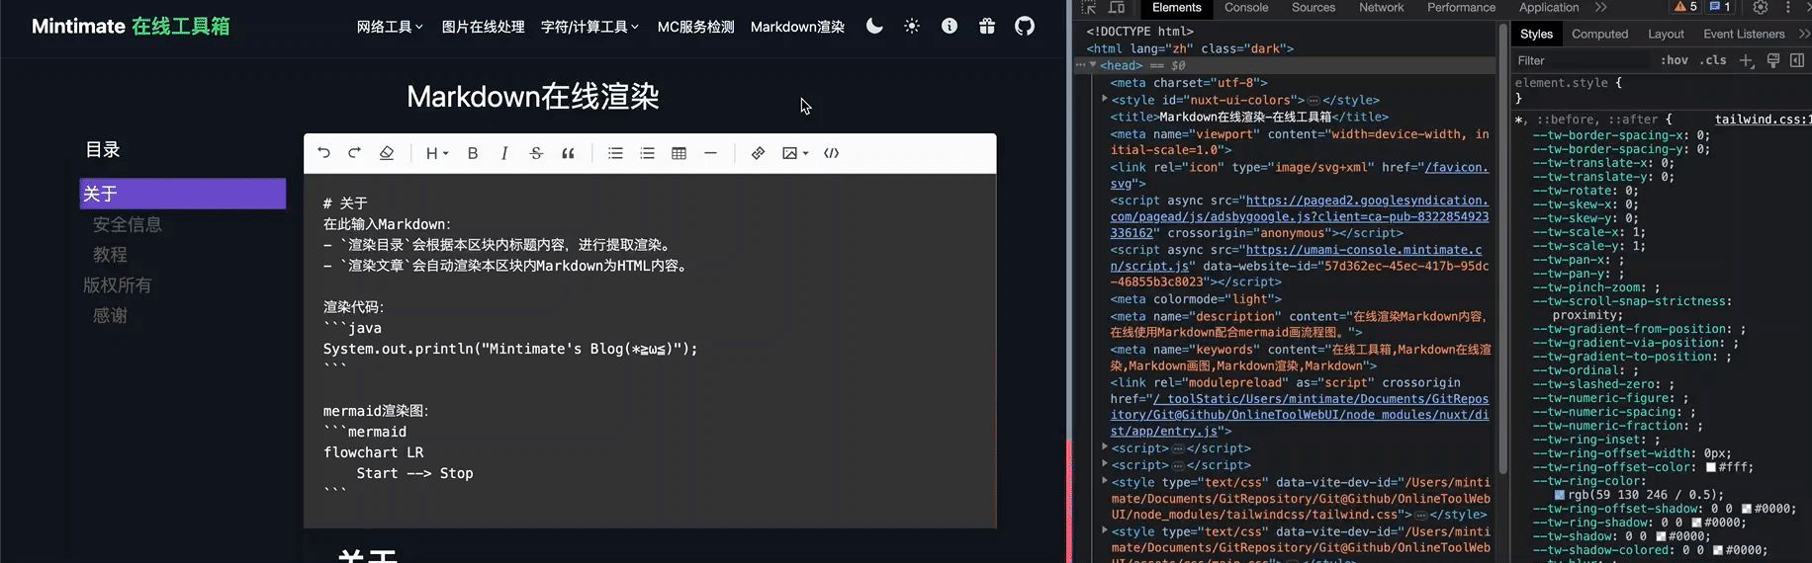The image size is (1812, 563).
Task: Open the GitHub repository icon
Action: [x=1025, y=26]
